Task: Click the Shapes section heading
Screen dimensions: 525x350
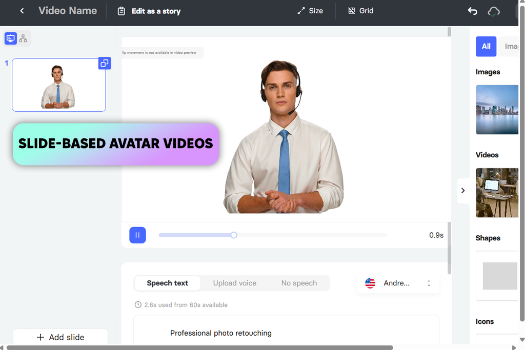Action: click(488, 238)
